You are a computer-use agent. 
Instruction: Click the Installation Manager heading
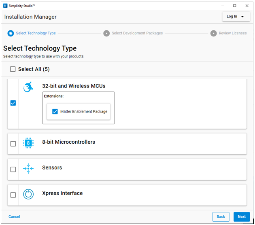pyautogui.click(x=30, y=17)
